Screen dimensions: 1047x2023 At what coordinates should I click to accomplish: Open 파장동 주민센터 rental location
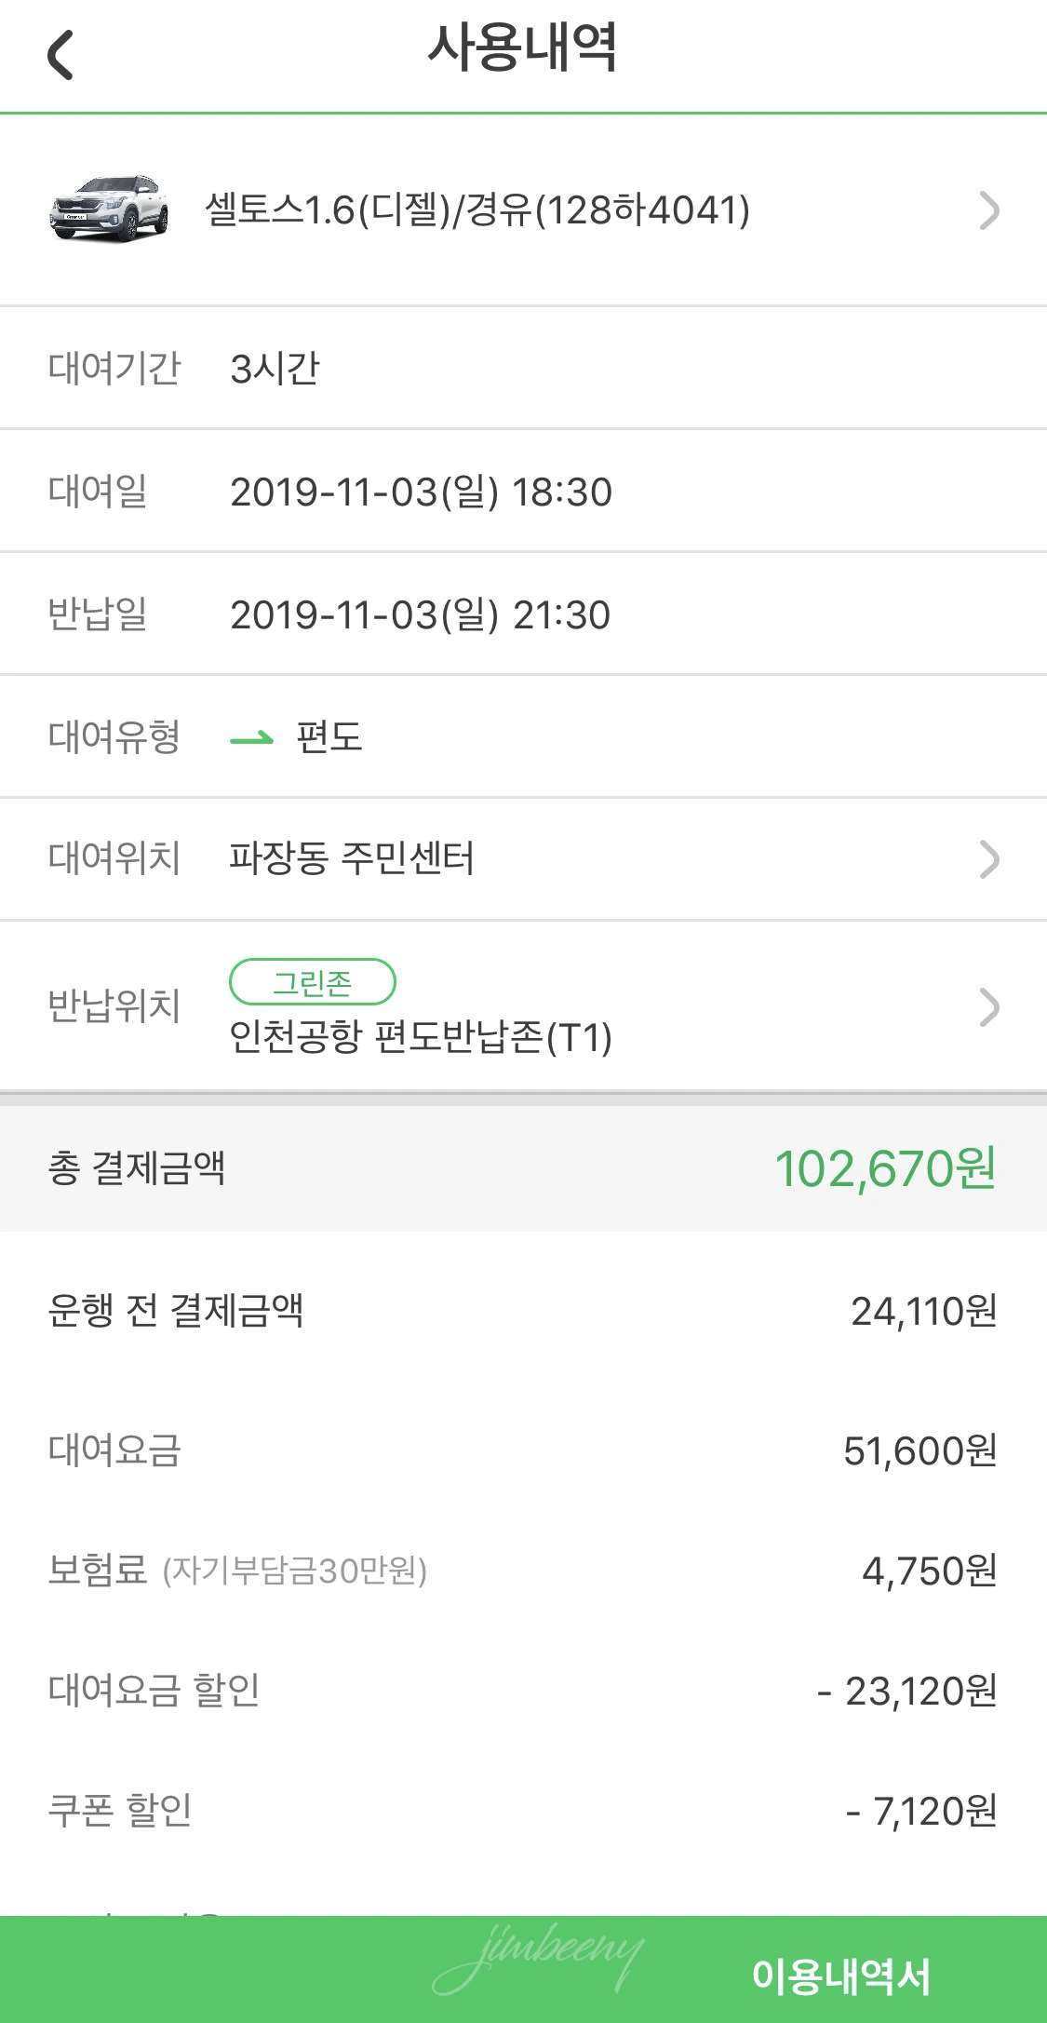pyautogui.click(x=352, y=858)
